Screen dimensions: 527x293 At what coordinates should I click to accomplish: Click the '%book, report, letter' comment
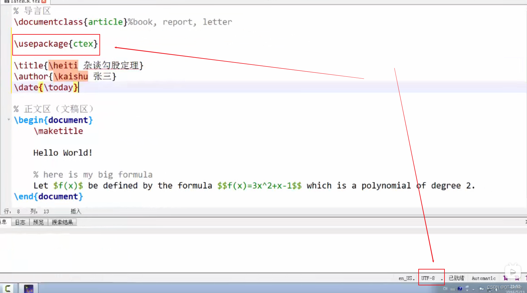[x=180, y=22]
